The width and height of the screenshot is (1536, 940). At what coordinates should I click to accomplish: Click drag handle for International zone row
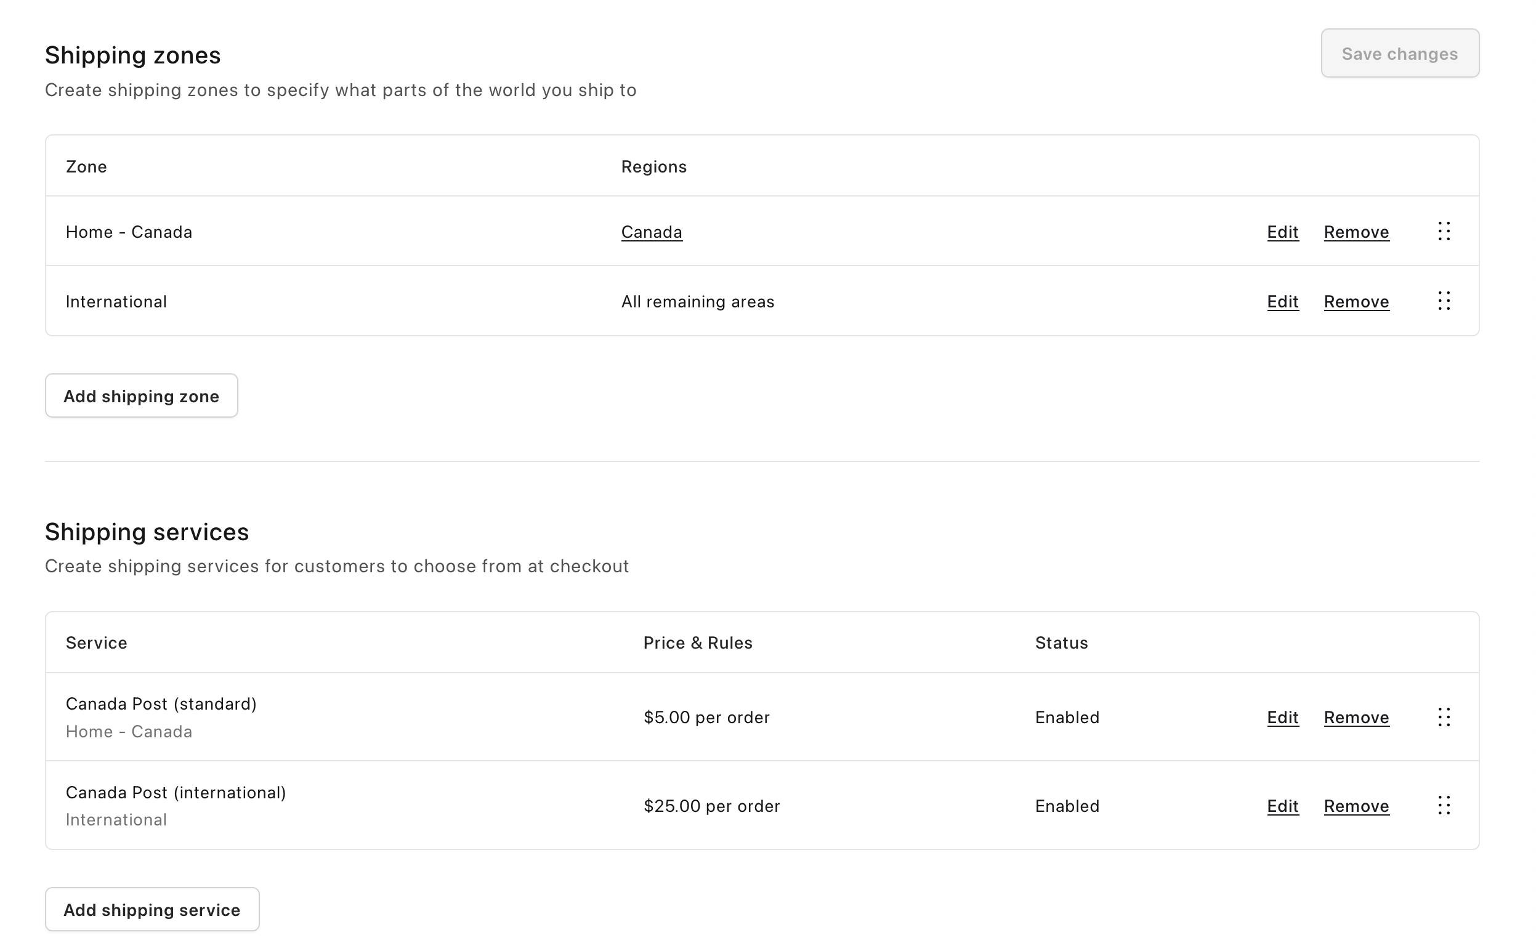1444,301
